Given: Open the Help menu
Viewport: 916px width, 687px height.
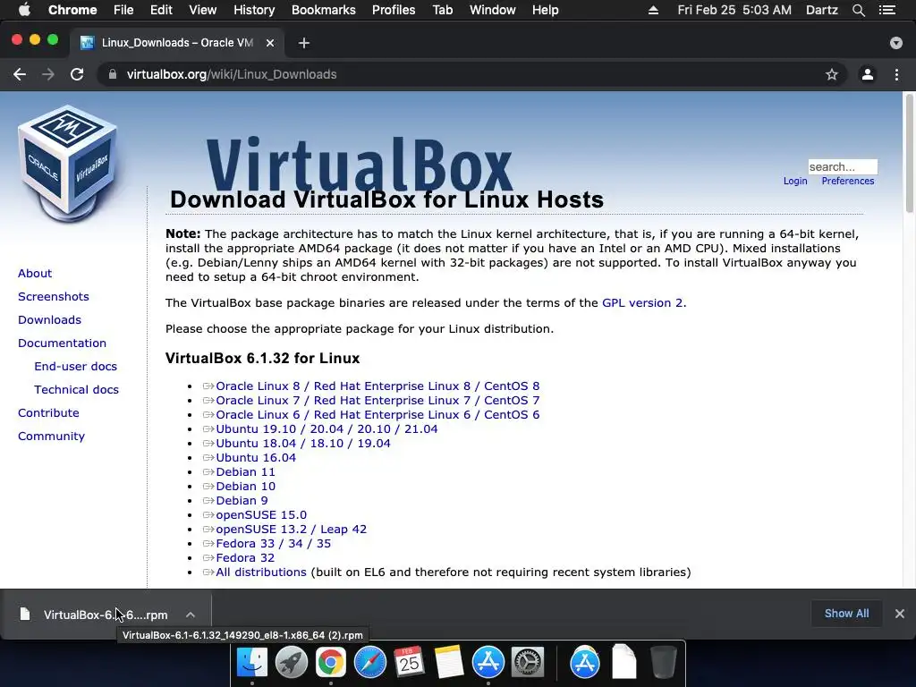Looking at the screenshot, I should 545,10.
